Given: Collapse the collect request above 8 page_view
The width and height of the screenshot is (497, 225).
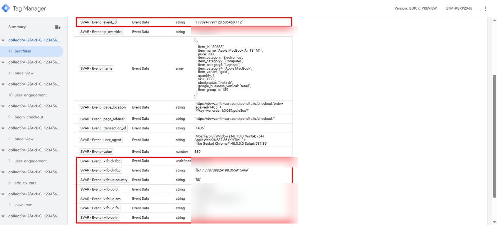Looking at the screenshot, I should [3, 128].
